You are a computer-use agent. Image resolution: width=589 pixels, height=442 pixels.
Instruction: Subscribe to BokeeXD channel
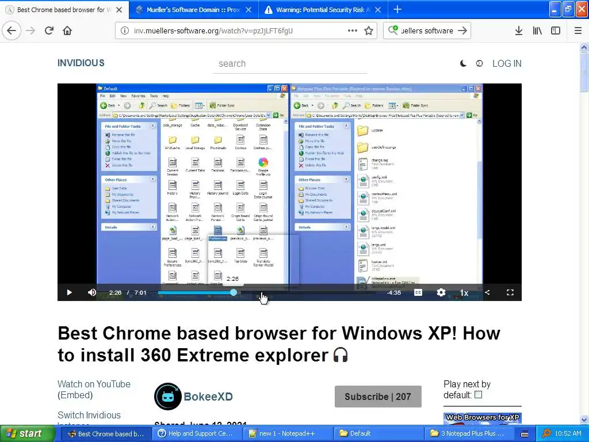coord(378,397)
